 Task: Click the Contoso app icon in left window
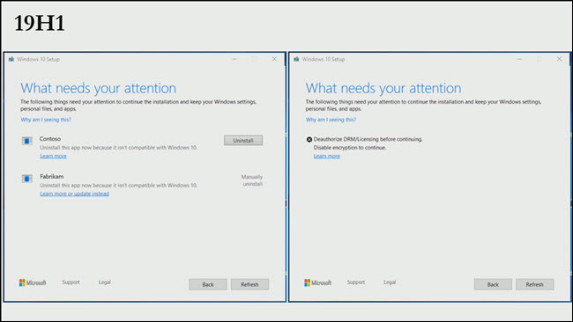[26, 141]
